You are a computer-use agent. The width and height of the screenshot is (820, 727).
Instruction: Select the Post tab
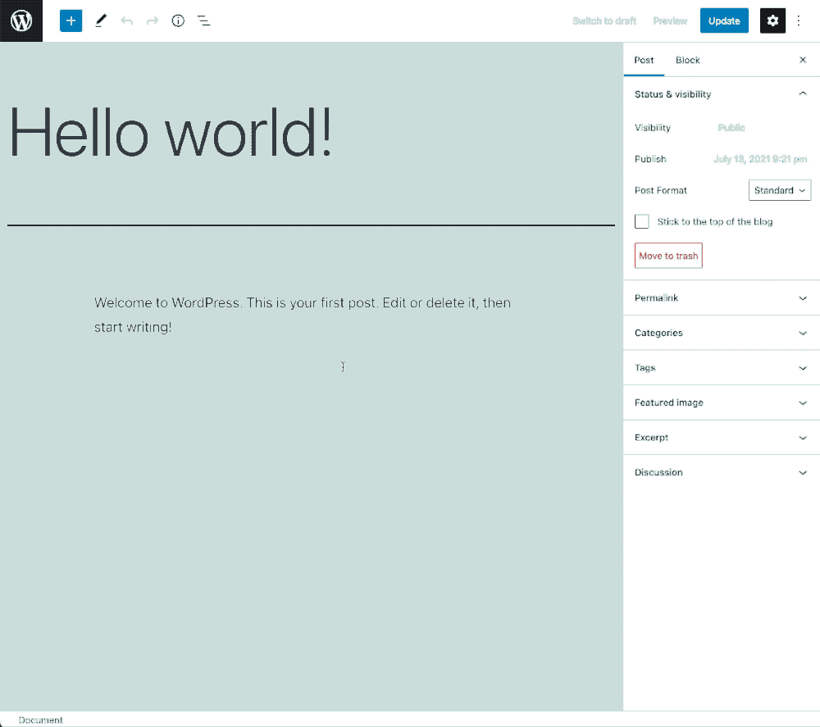tap(644, 60)
